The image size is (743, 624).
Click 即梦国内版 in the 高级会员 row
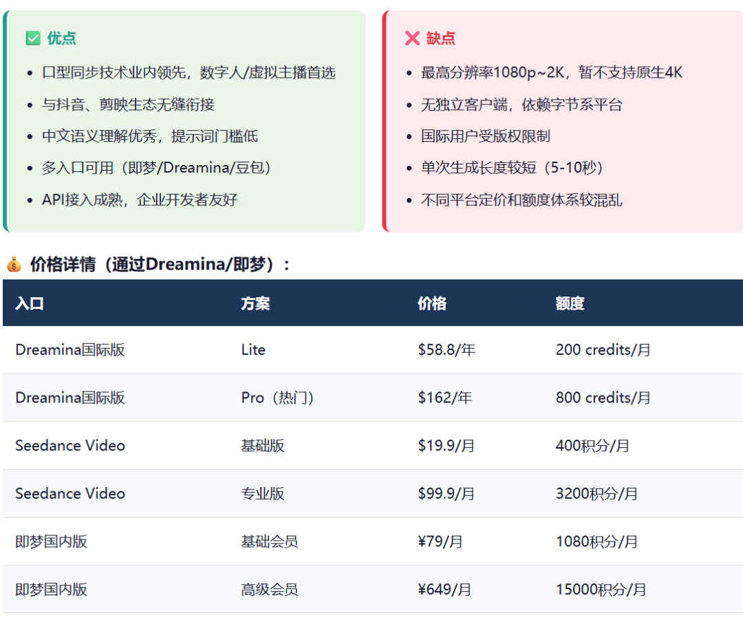(51, 589)
